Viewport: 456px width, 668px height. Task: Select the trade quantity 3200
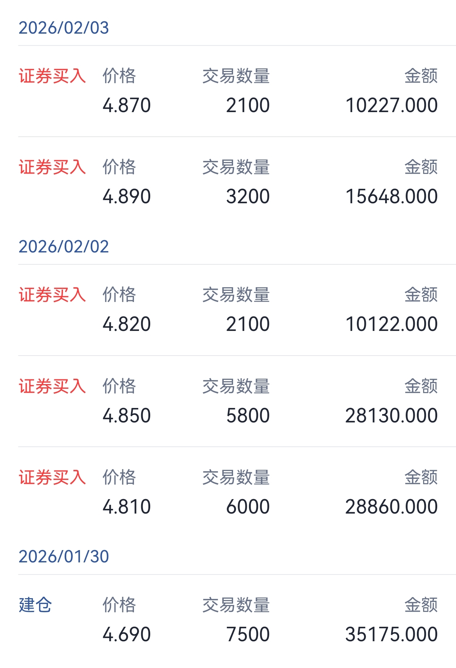[248, 197]
